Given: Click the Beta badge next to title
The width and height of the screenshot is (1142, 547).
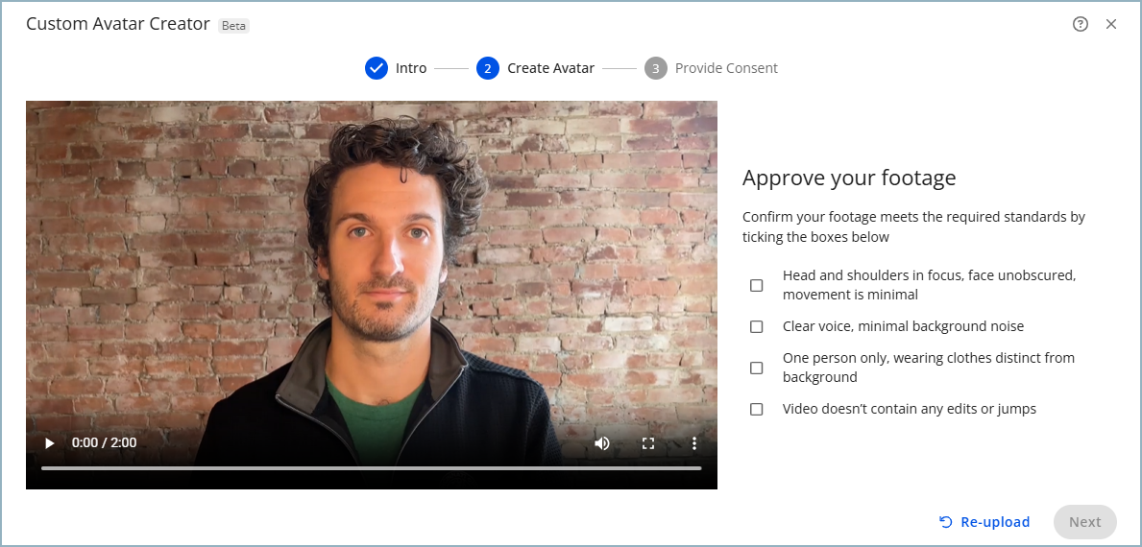Looking at the screenshot, I should [233, 26].
